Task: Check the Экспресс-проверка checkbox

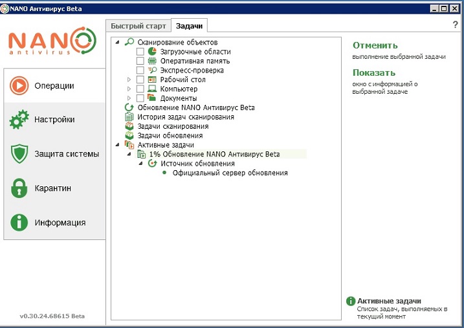Action: (x=140, y=71)
